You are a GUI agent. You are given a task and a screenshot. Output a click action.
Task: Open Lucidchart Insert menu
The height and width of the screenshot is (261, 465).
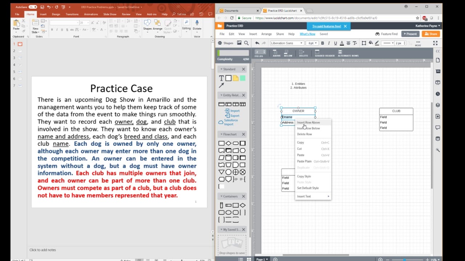253,34
